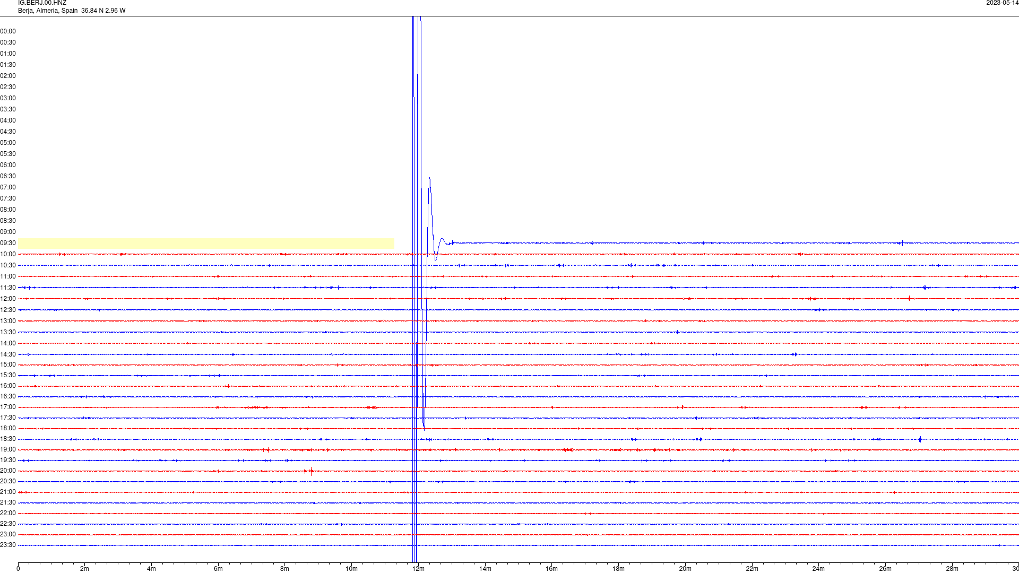Select the 20:00 time row label
The width and height of the screenshot is (1019, 573).
click(8, 471)
